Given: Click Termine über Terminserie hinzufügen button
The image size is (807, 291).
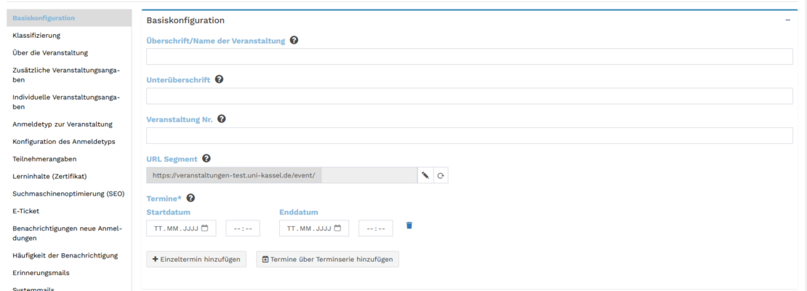Looking at the screenshot, I should (327, 259).
